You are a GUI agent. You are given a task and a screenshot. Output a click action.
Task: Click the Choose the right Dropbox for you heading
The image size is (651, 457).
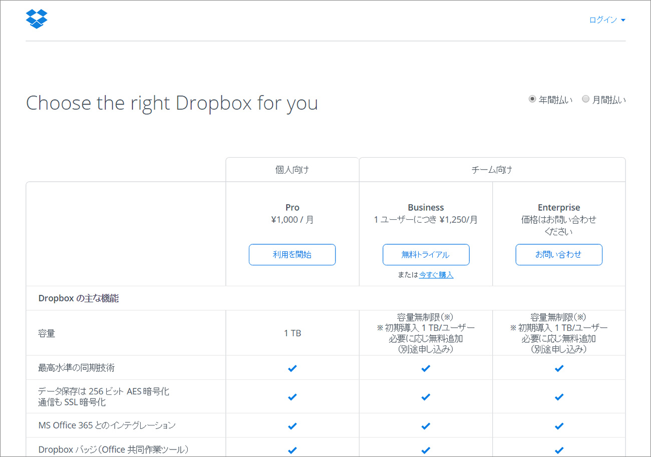coord(172,103)
